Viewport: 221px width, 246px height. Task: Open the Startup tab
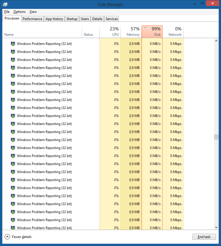point(72,19)
